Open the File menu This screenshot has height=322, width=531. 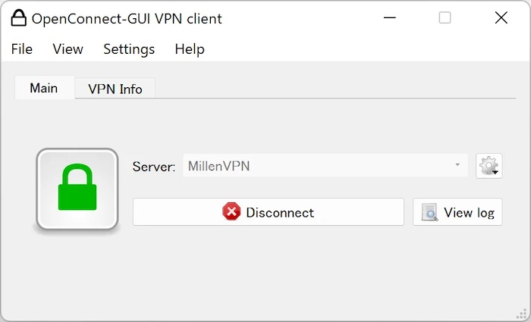click(22, 49)
